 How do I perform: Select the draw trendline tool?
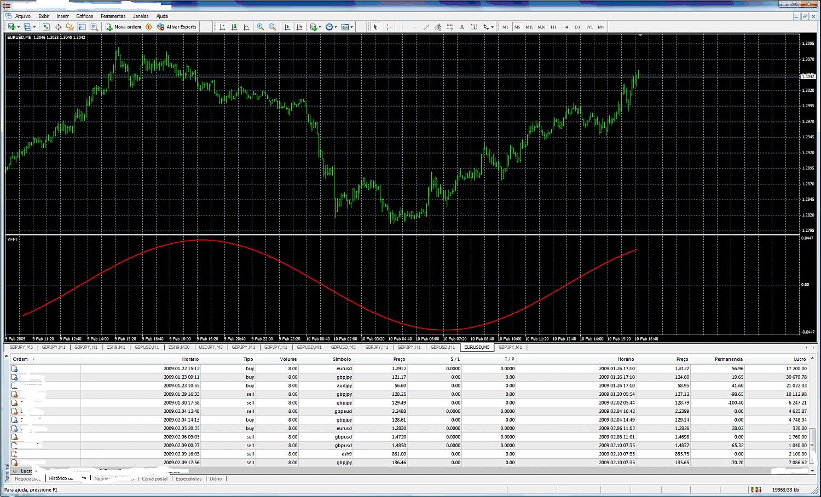coord(426,27)
